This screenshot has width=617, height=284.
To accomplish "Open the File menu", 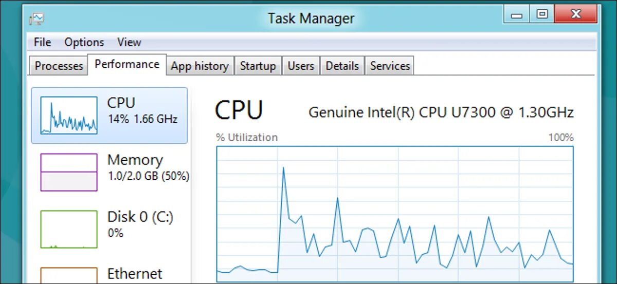I will [42, 42].
